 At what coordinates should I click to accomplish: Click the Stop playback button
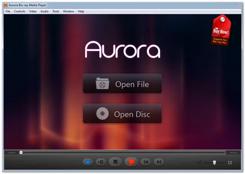pos(115,162)
